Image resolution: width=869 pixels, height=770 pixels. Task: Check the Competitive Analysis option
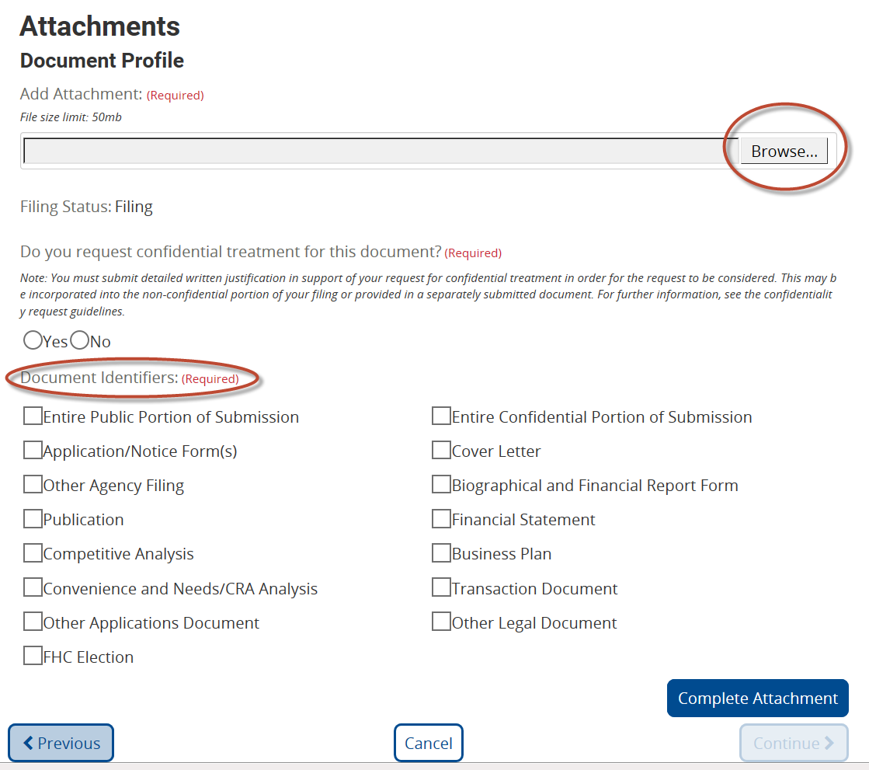click(x=33, y=553)
